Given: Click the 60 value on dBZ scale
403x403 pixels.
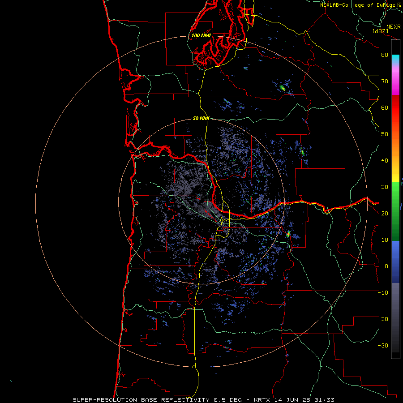Looking at the screenshot, I should [385, 107].
